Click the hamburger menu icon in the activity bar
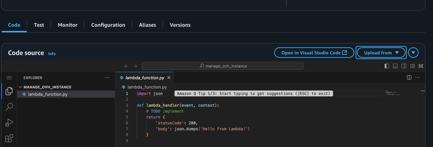The height and width of the screenshot is (147, 433). tap(9, 78)
